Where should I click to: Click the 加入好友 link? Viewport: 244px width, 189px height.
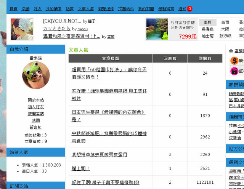coord(36,107)
